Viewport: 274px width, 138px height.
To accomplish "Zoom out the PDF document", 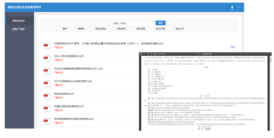I will (196, 54).
